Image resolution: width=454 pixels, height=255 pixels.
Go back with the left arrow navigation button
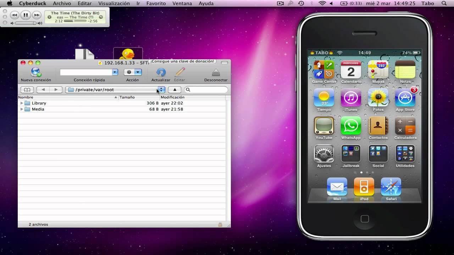pos(43,90)
